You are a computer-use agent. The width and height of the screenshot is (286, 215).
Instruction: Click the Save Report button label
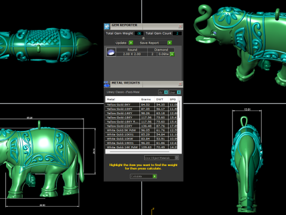(149, 43)
